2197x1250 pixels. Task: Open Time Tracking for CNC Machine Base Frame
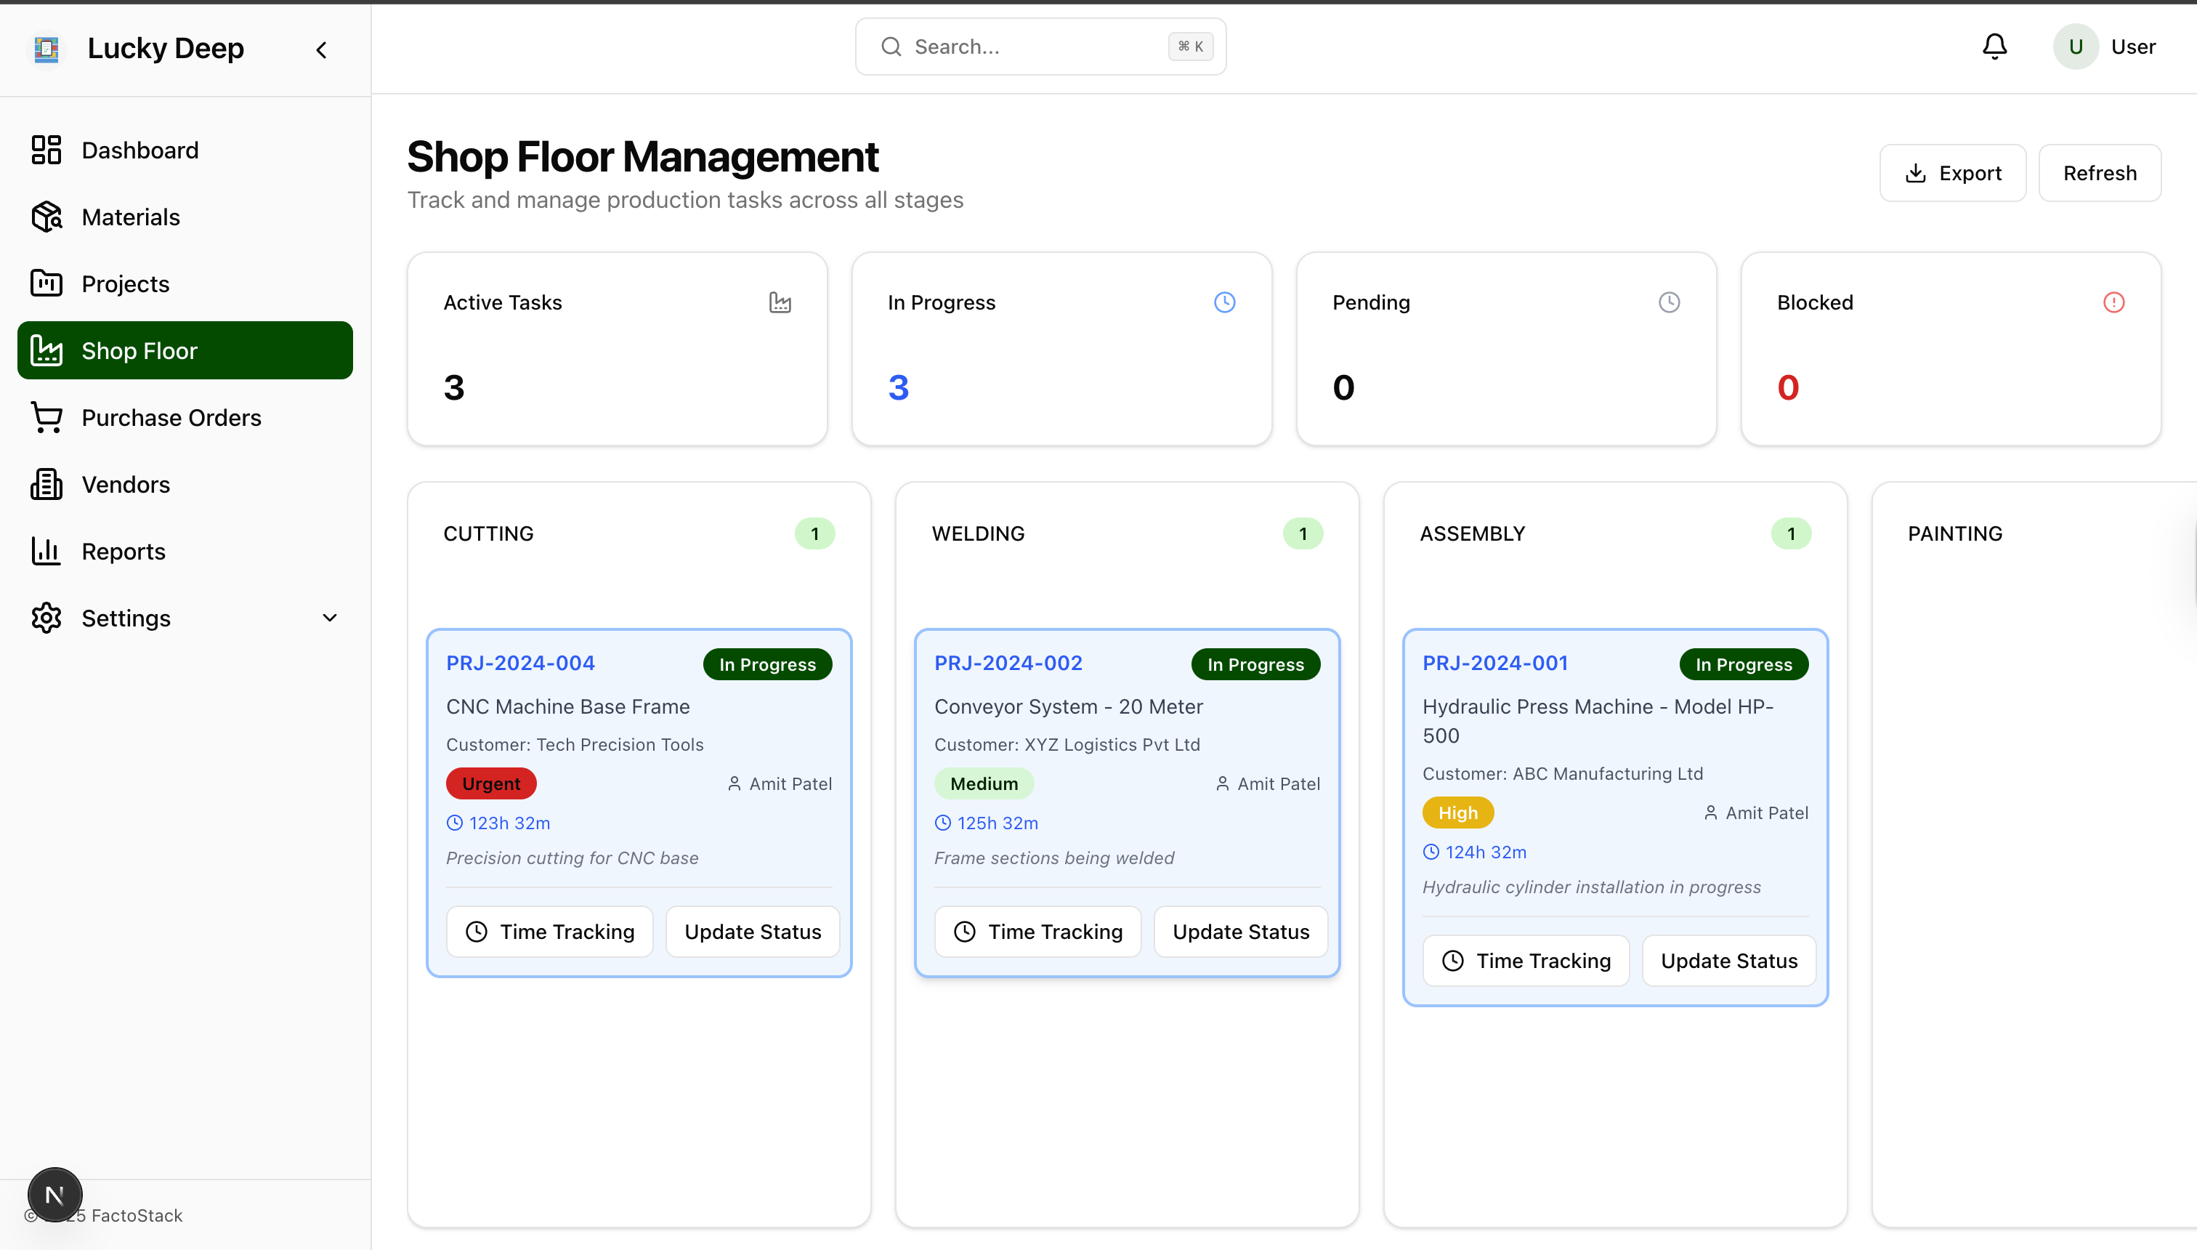[x=550, y=932]
